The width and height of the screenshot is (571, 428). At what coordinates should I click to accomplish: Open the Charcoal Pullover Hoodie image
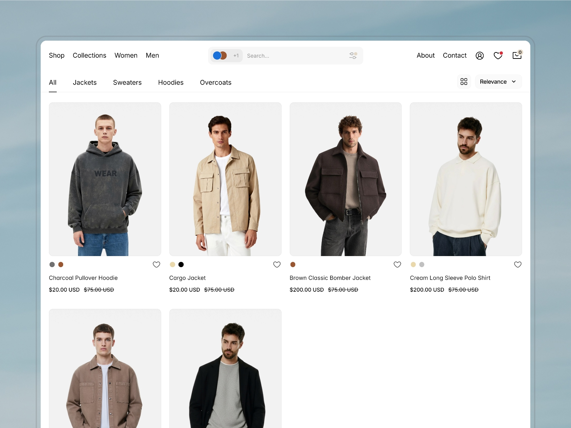click(105, 179)
